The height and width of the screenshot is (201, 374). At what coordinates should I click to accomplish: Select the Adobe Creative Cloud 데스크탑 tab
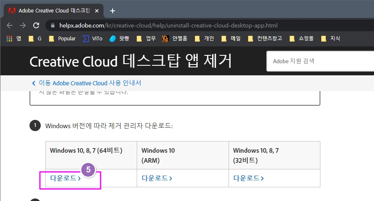[x=54, y=11]
